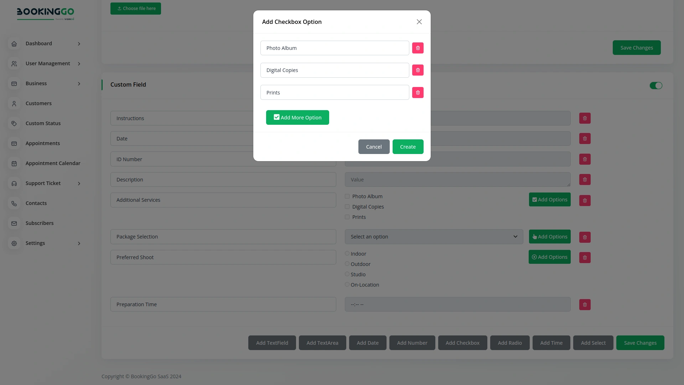This screenshot has height=385, width=684.
Task: Click the Create button in the dialog
Action: (x=408, y=147)
